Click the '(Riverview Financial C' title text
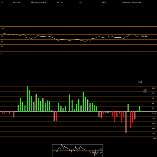 click(132, 3)
